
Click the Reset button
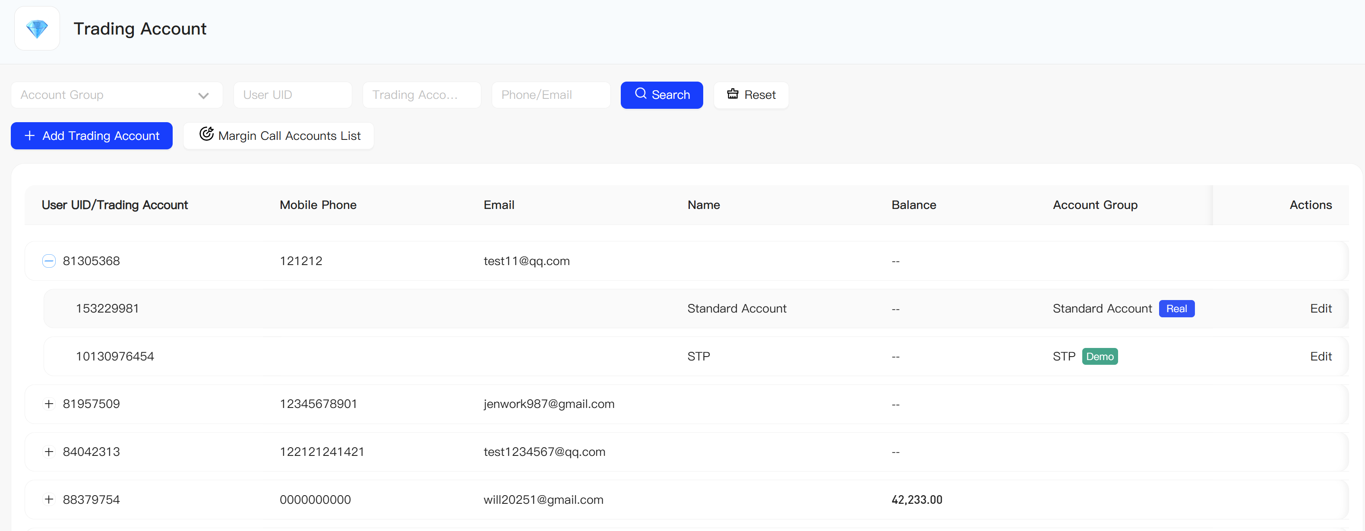click(751, 95)
